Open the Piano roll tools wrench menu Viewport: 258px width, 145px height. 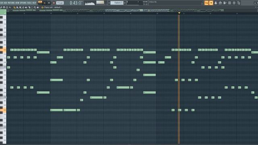1,7
